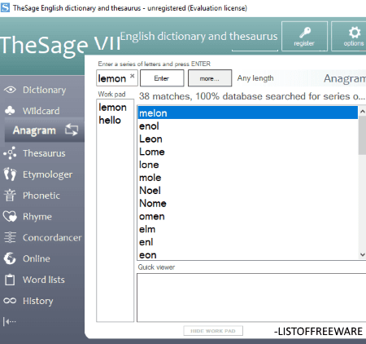The image size is (366, 344).
Task: Click the Word lists clipboard icon
Action: tap(10, 280)
